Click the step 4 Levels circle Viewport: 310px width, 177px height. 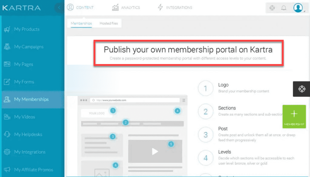(x=206, y=158)
